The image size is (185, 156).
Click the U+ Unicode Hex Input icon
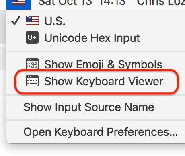(x=32, y=37)
